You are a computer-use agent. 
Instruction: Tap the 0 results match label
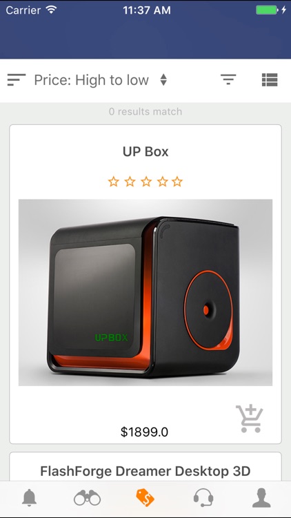click(x=145, y=111)
